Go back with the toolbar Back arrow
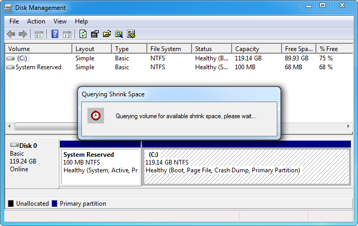Viewport: 358px width, 226px height. coord(11,34)
